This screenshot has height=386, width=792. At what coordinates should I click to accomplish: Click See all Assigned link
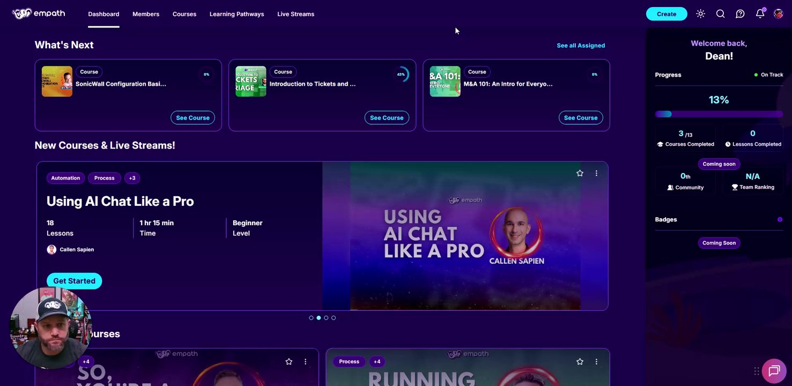581,46
